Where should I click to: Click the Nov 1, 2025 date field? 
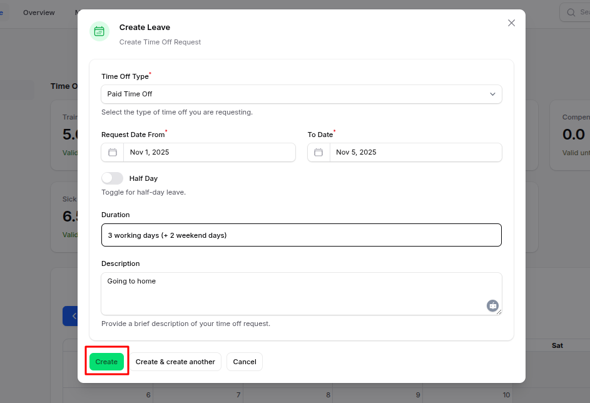209,152
